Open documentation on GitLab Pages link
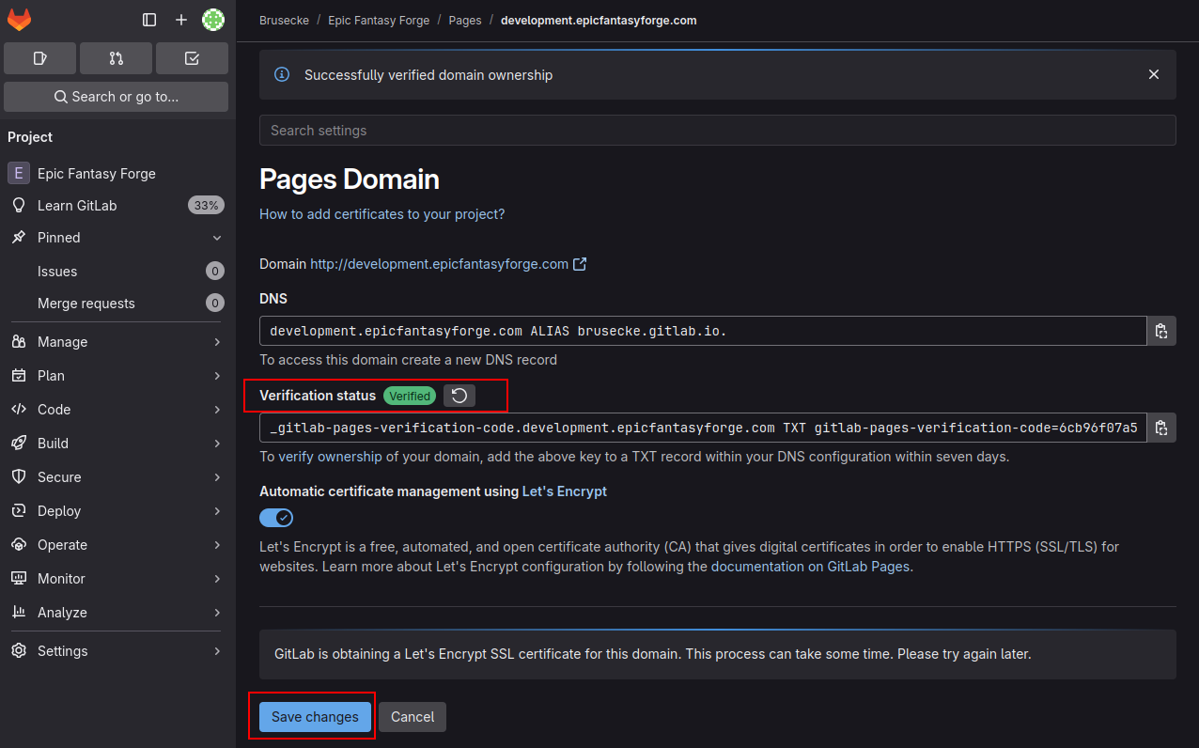Image resolution: width=1199 pixels, height=748 pixels. tap(812, 567)
